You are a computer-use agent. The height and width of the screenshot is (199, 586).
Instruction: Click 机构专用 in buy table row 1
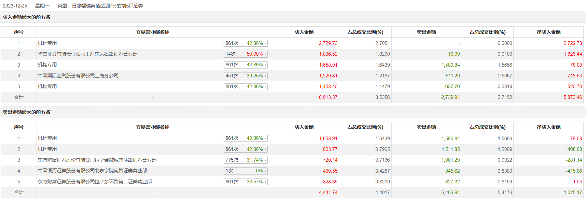pos(47,43)
